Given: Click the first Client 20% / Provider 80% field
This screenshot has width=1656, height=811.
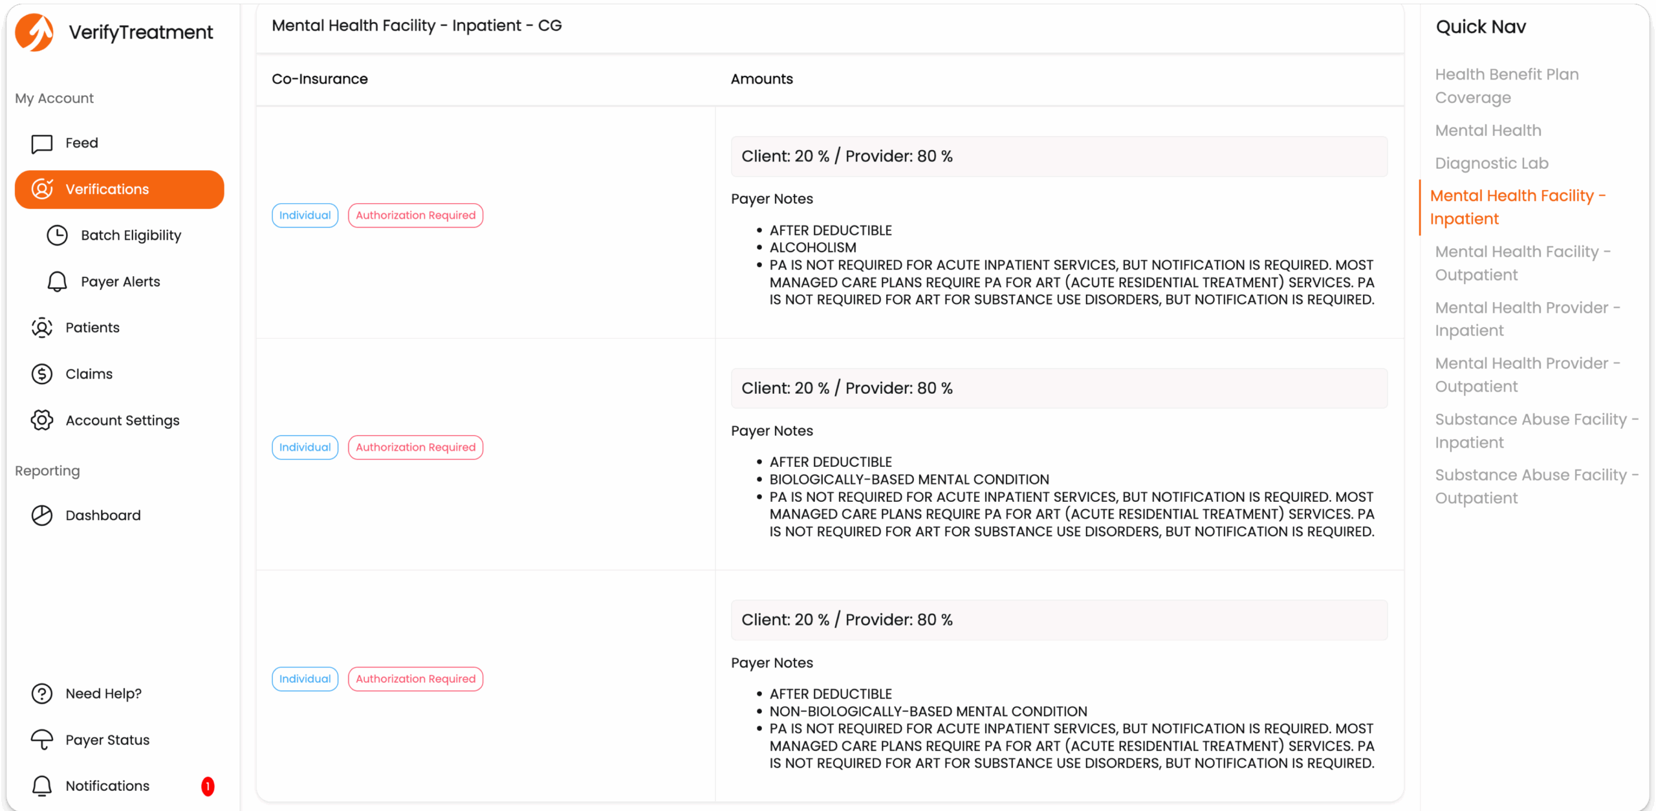Looking at the screenshot, I should (x=1058, y=157).
